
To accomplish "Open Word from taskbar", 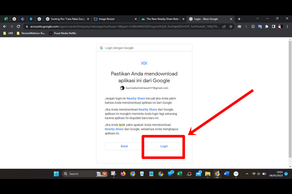I will [x=227, y=174].
